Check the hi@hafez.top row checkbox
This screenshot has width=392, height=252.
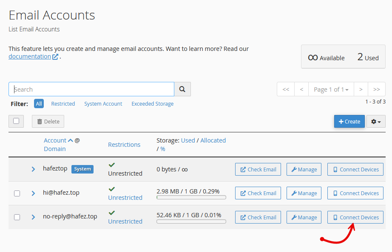(17, 193)
